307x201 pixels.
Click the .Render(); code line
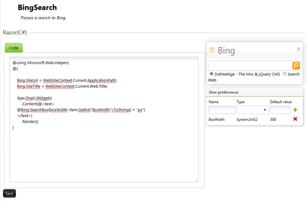[30, 122]
